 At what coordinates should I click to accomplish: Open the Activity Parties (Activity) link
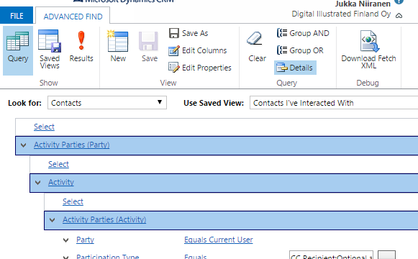(x=104, y=219)
